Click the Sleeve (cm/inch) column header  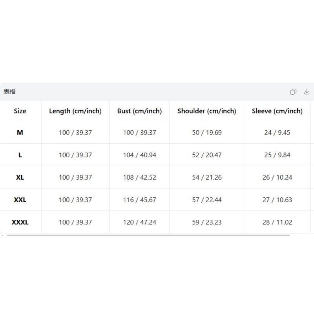(x=277, y=111)
